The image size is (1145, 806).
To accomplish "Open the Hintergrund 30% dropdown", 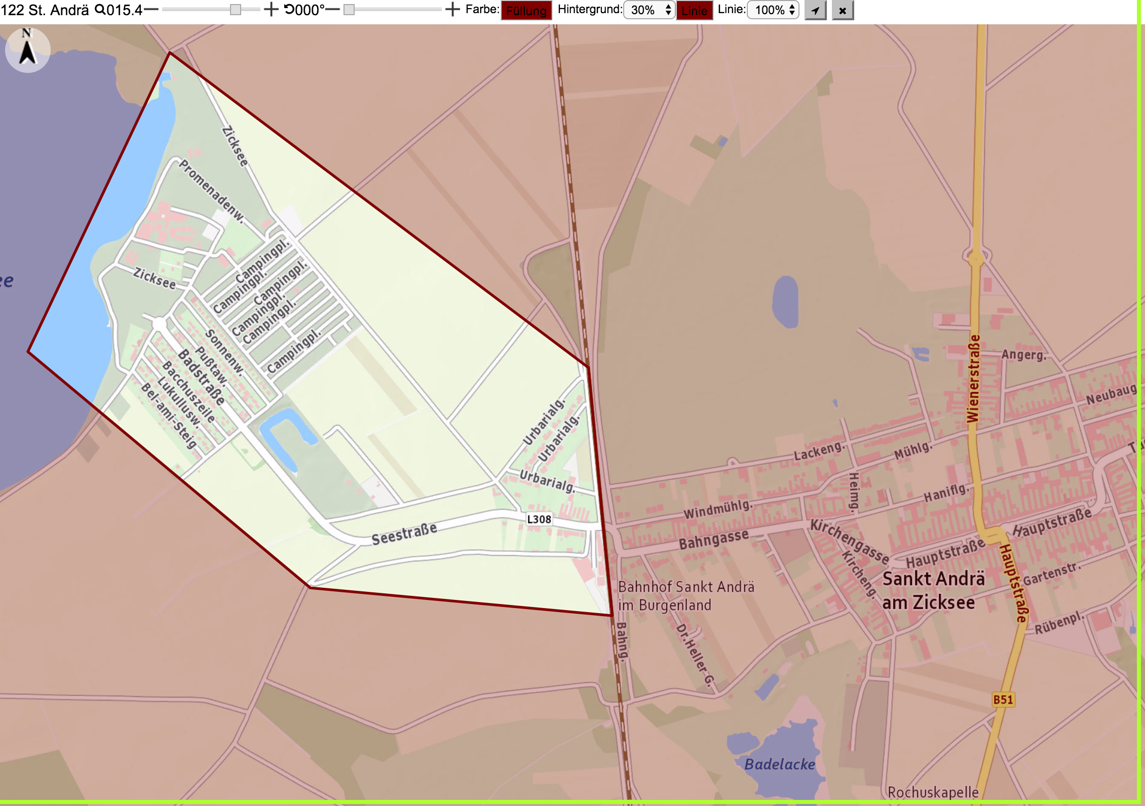I will (x=650, y=10).
